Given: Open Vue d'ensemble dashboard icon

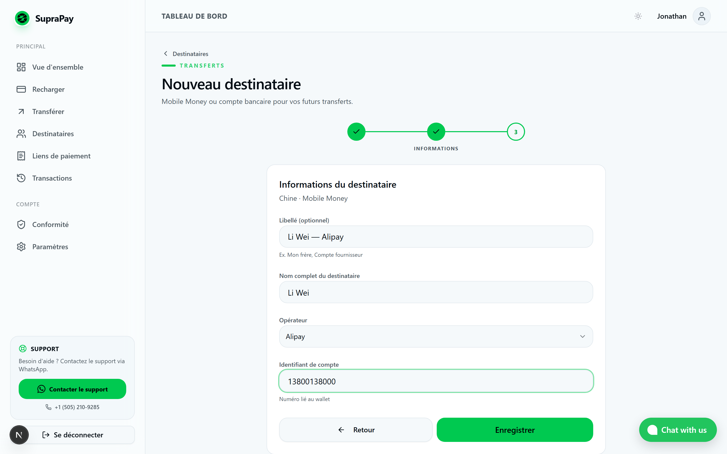Looking at the screenshot, I should [x=21, y=67].
